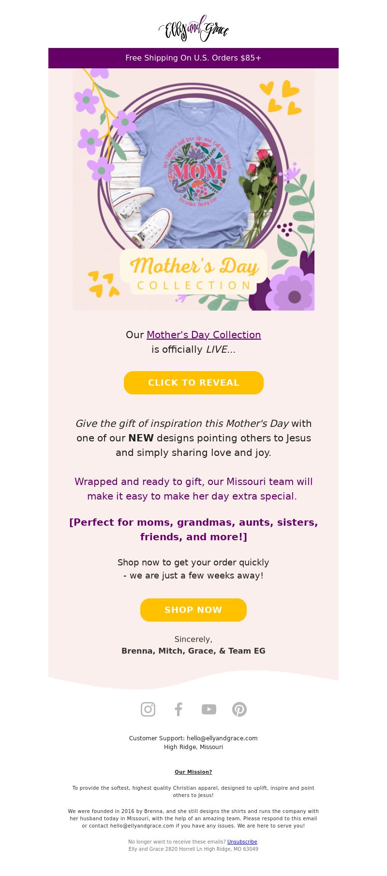This screenshot has height=876, width=387.
Task: Open the Pinterest social icon
Action: [x=239, y=709]
